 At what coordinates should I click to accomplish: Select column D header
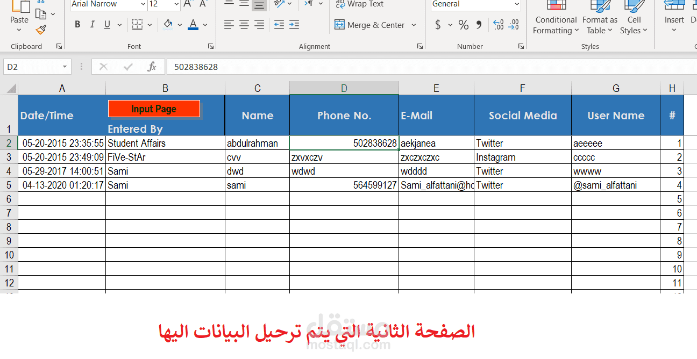pyautogui.click(x=344, y=88)
